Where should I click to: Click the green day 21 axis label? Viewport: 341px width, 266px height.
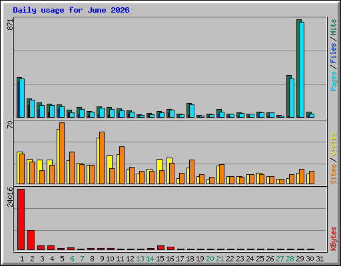[220, 259]
